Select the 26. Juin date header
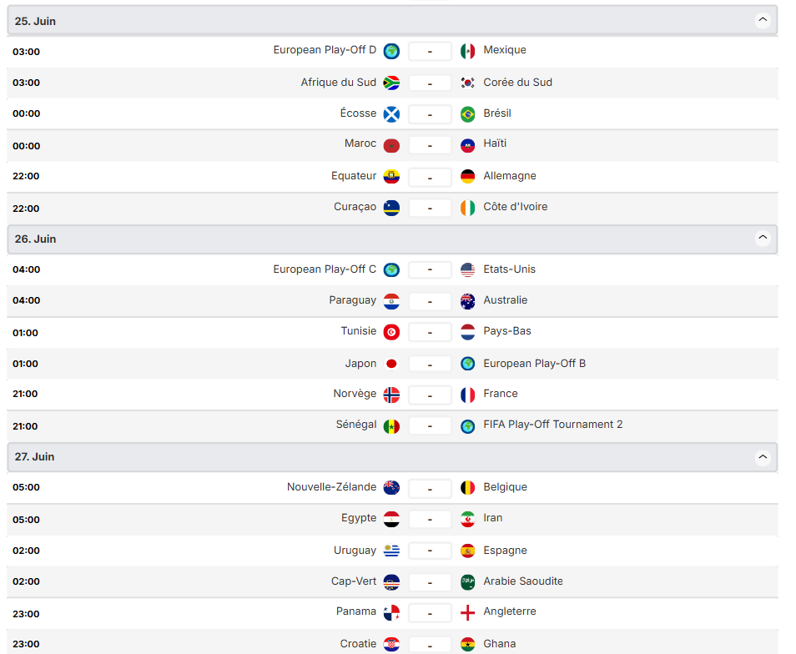The height and width of the screenshot is (654, 796). pyautogui.click(x=36, y=239)
